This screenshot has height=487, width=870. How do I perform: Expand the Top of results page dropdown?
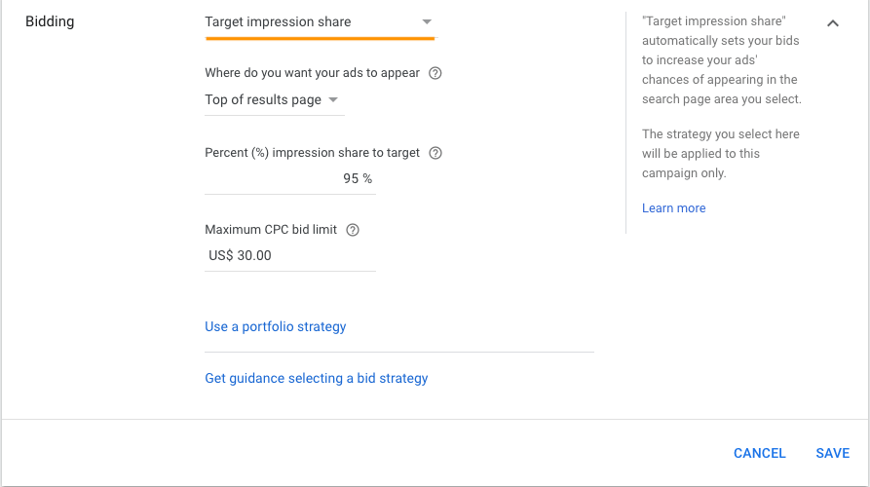tap(275, 100)
